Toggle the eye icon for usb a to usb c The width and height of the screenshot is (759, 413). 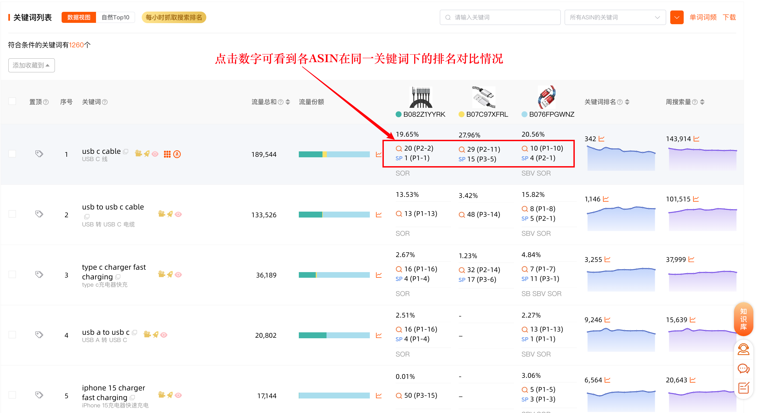pos(164,335)
